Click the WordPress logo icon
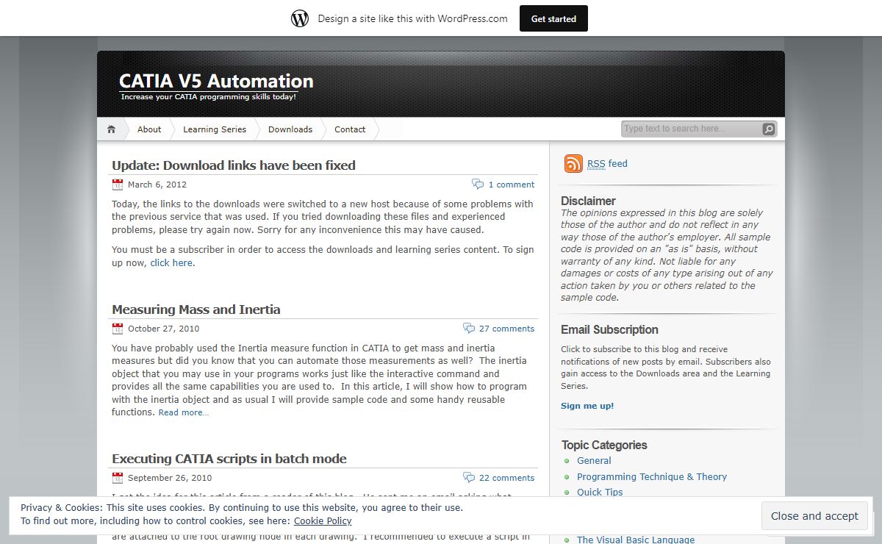882x544 pixels. [x=300, y=18]
